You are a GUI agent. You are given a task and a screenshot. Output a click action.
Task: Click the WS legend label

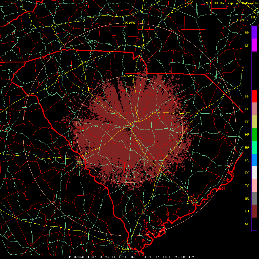point(247,160)
